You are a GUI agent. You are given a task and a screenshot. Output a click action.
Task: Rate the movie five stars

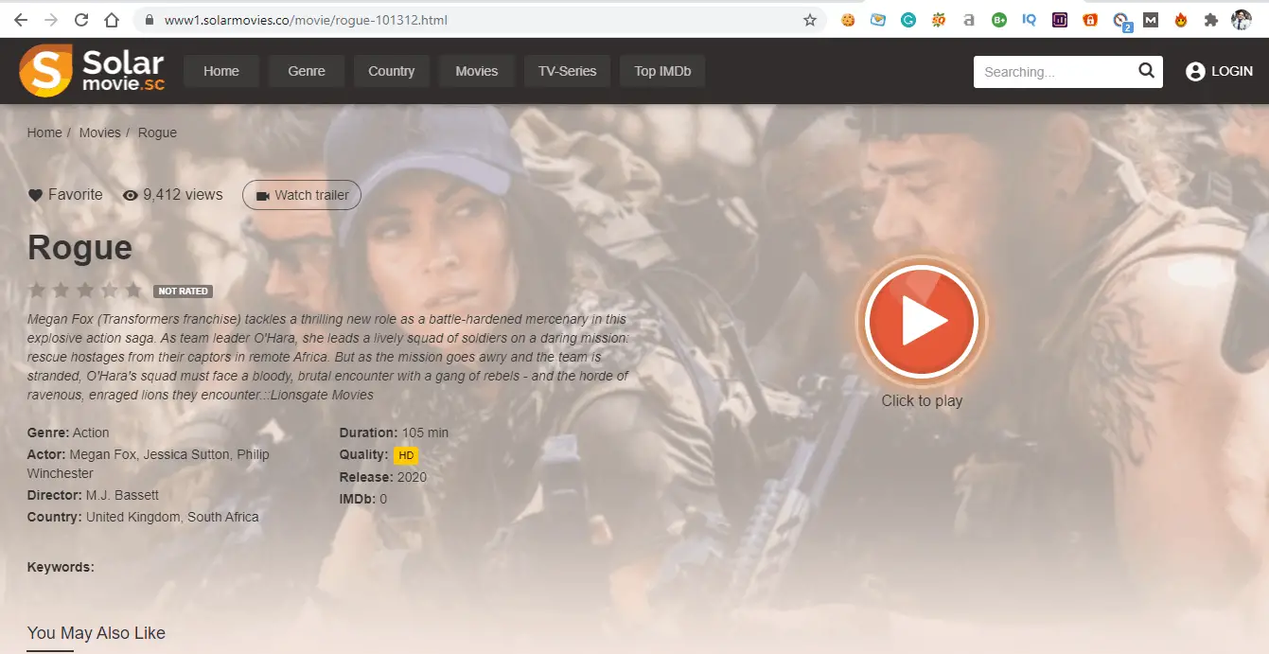click(133, 290)
